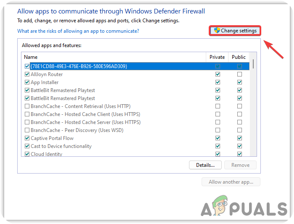Open the risks of allowing an app link
Image resolution: width=294 pixels, height=224 pixels.
pos(78,31)
